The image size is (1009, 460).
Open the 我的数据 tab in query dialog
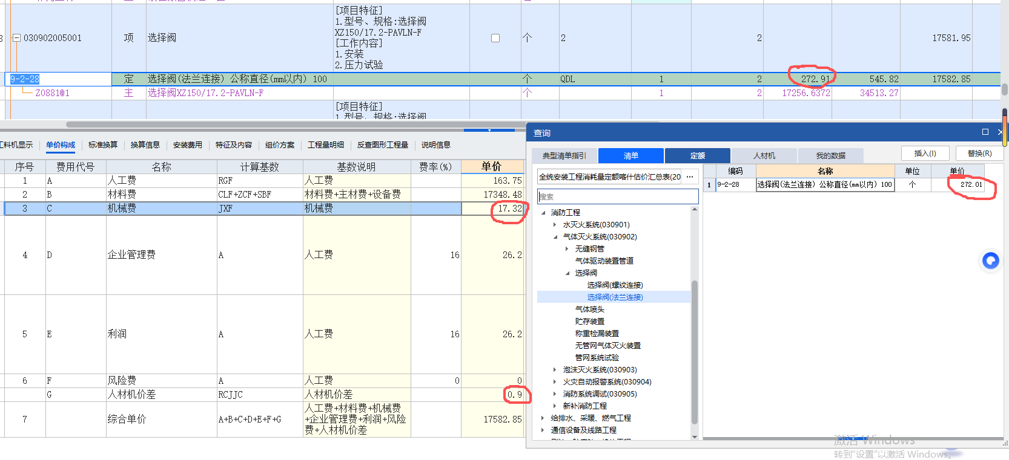[831, 156]
